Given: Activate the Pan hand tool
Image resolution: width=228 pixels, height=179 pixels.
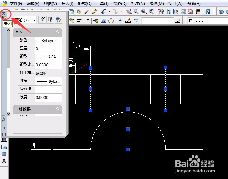Looking at the screenshot, I should pyautogui.click(x=129, y=12).
